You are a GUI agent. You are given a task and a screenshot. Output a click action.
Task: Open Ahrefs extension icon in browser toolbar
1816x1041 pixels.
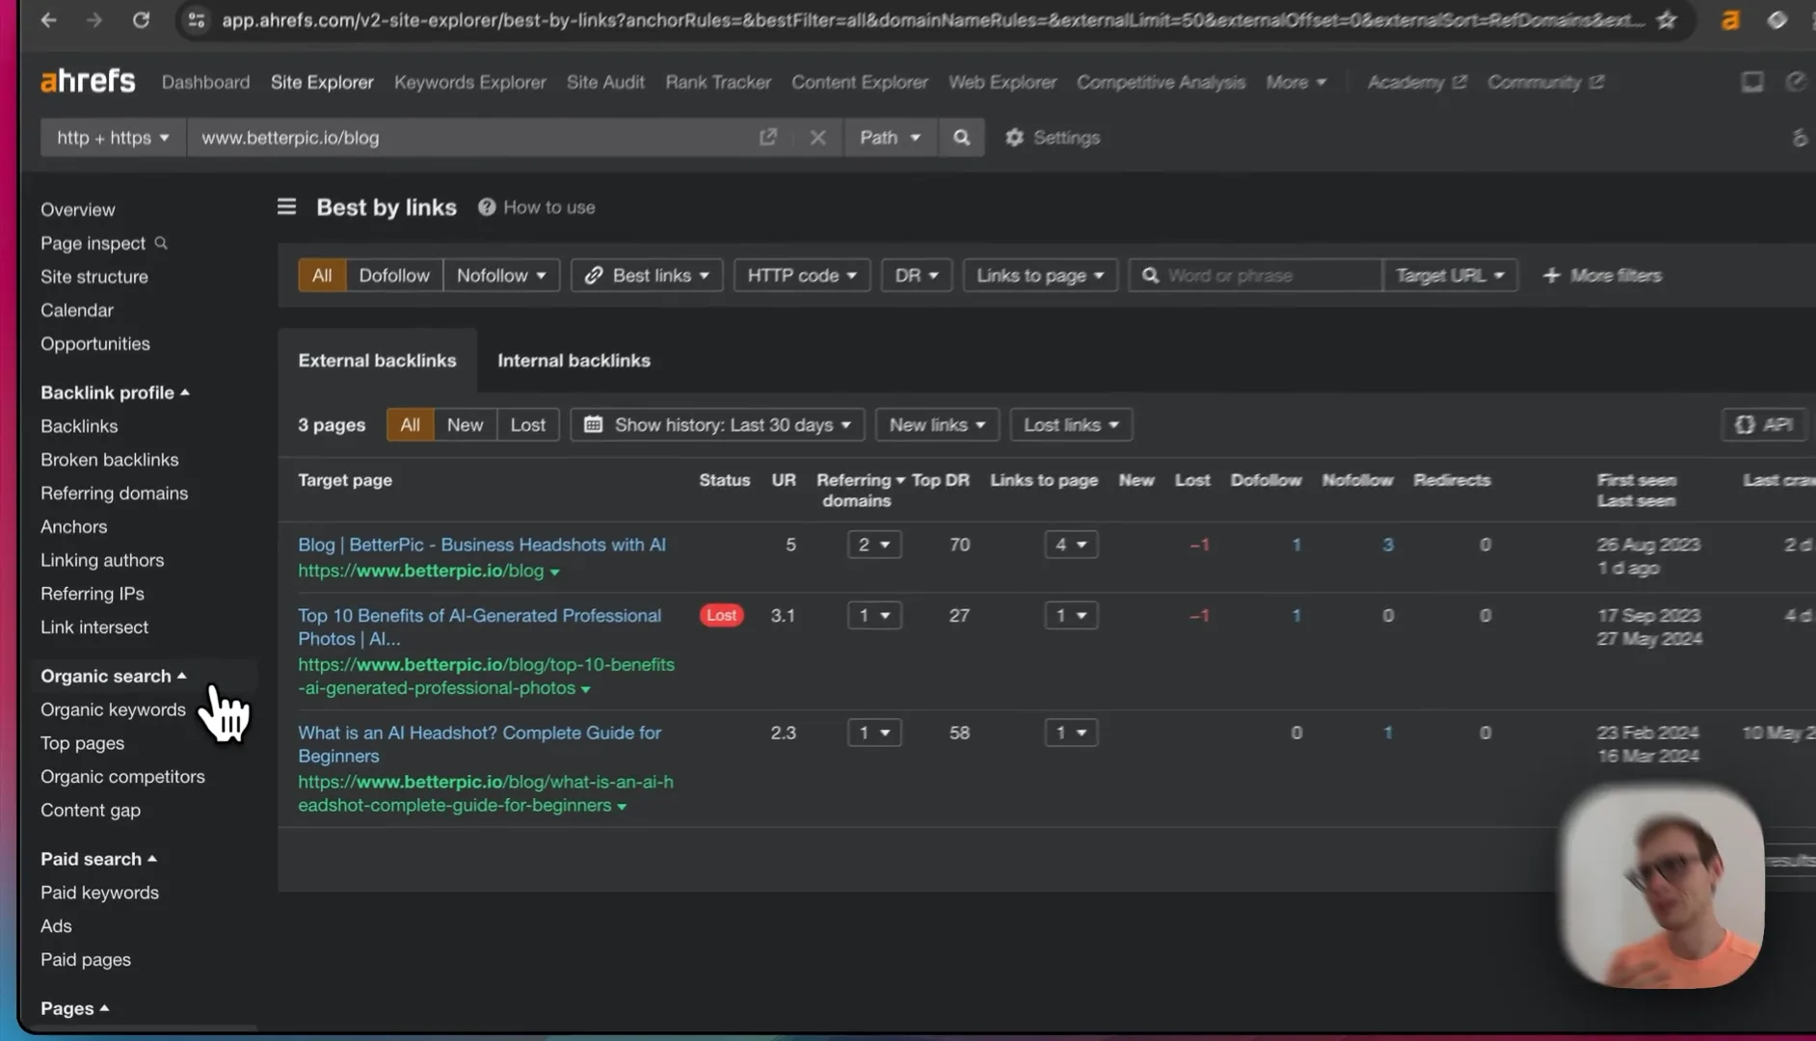pyautogui.click(x=1731, y=19)
